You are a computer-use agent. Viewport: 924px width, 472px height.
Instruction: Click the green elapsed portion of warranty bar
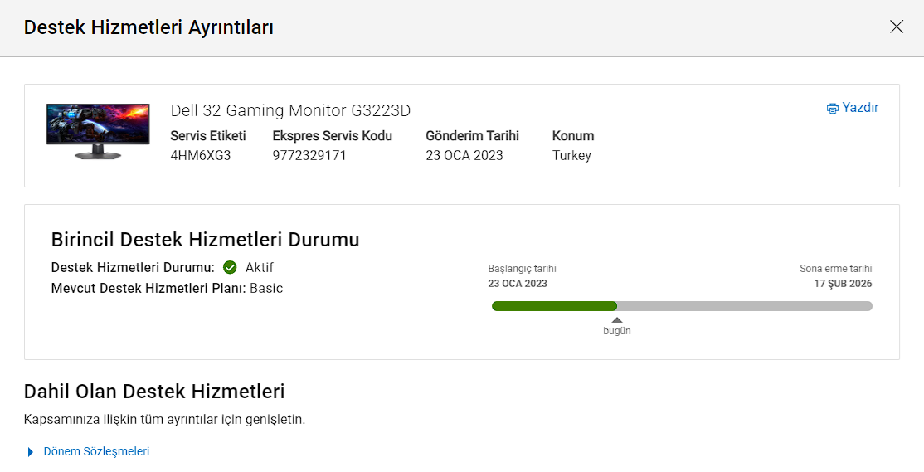(554, 306)
